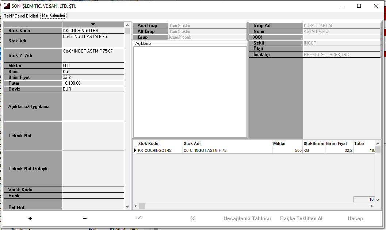Click the row indicator arrow in grid
Image resolution: width=386 pixels, height=230 pixels.
(x=135, y=150)
